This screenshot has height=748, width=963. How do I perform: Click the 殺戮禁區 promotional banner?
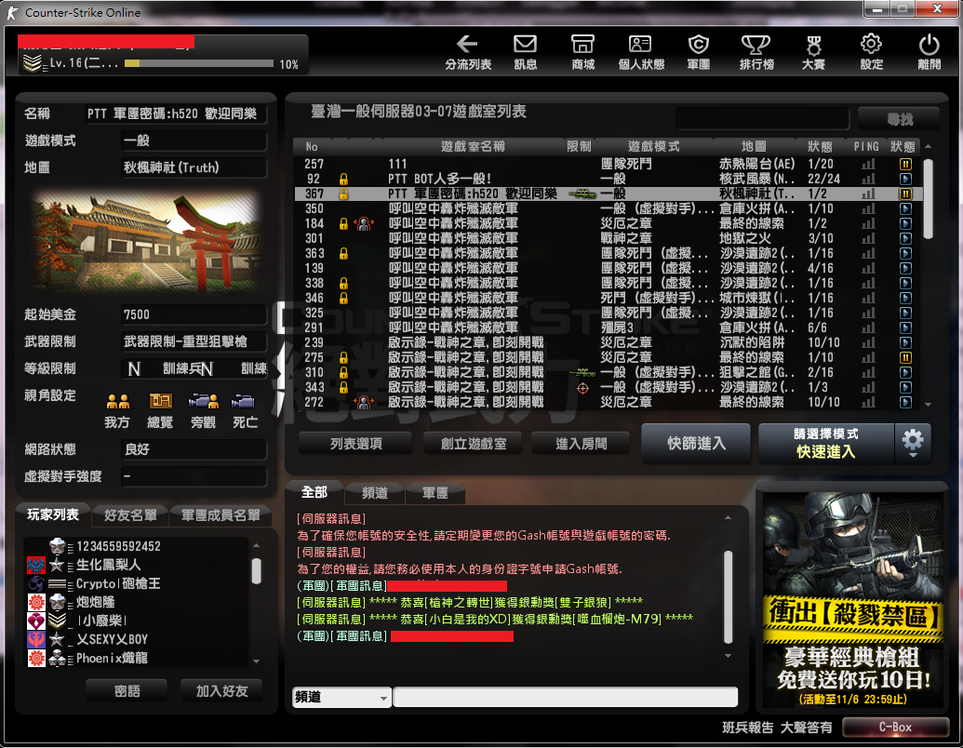(852, 600)
